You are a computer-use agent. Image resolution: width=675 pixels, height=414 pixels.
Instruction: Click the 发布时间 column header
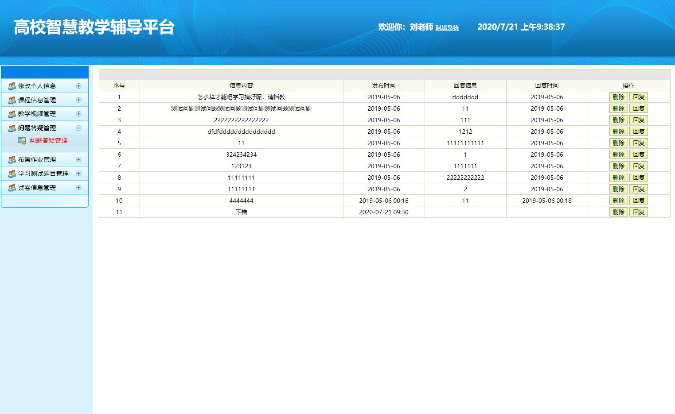(x=383, y=85)
